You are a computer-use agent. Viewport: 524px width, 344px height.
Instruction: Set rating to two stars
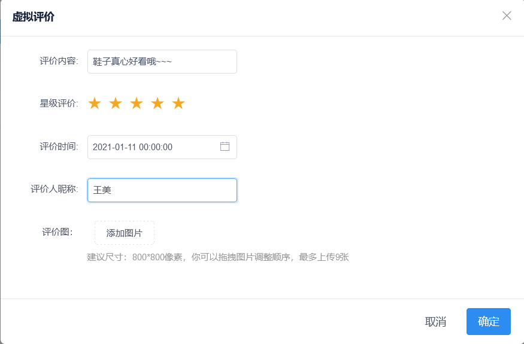point(116,103)
